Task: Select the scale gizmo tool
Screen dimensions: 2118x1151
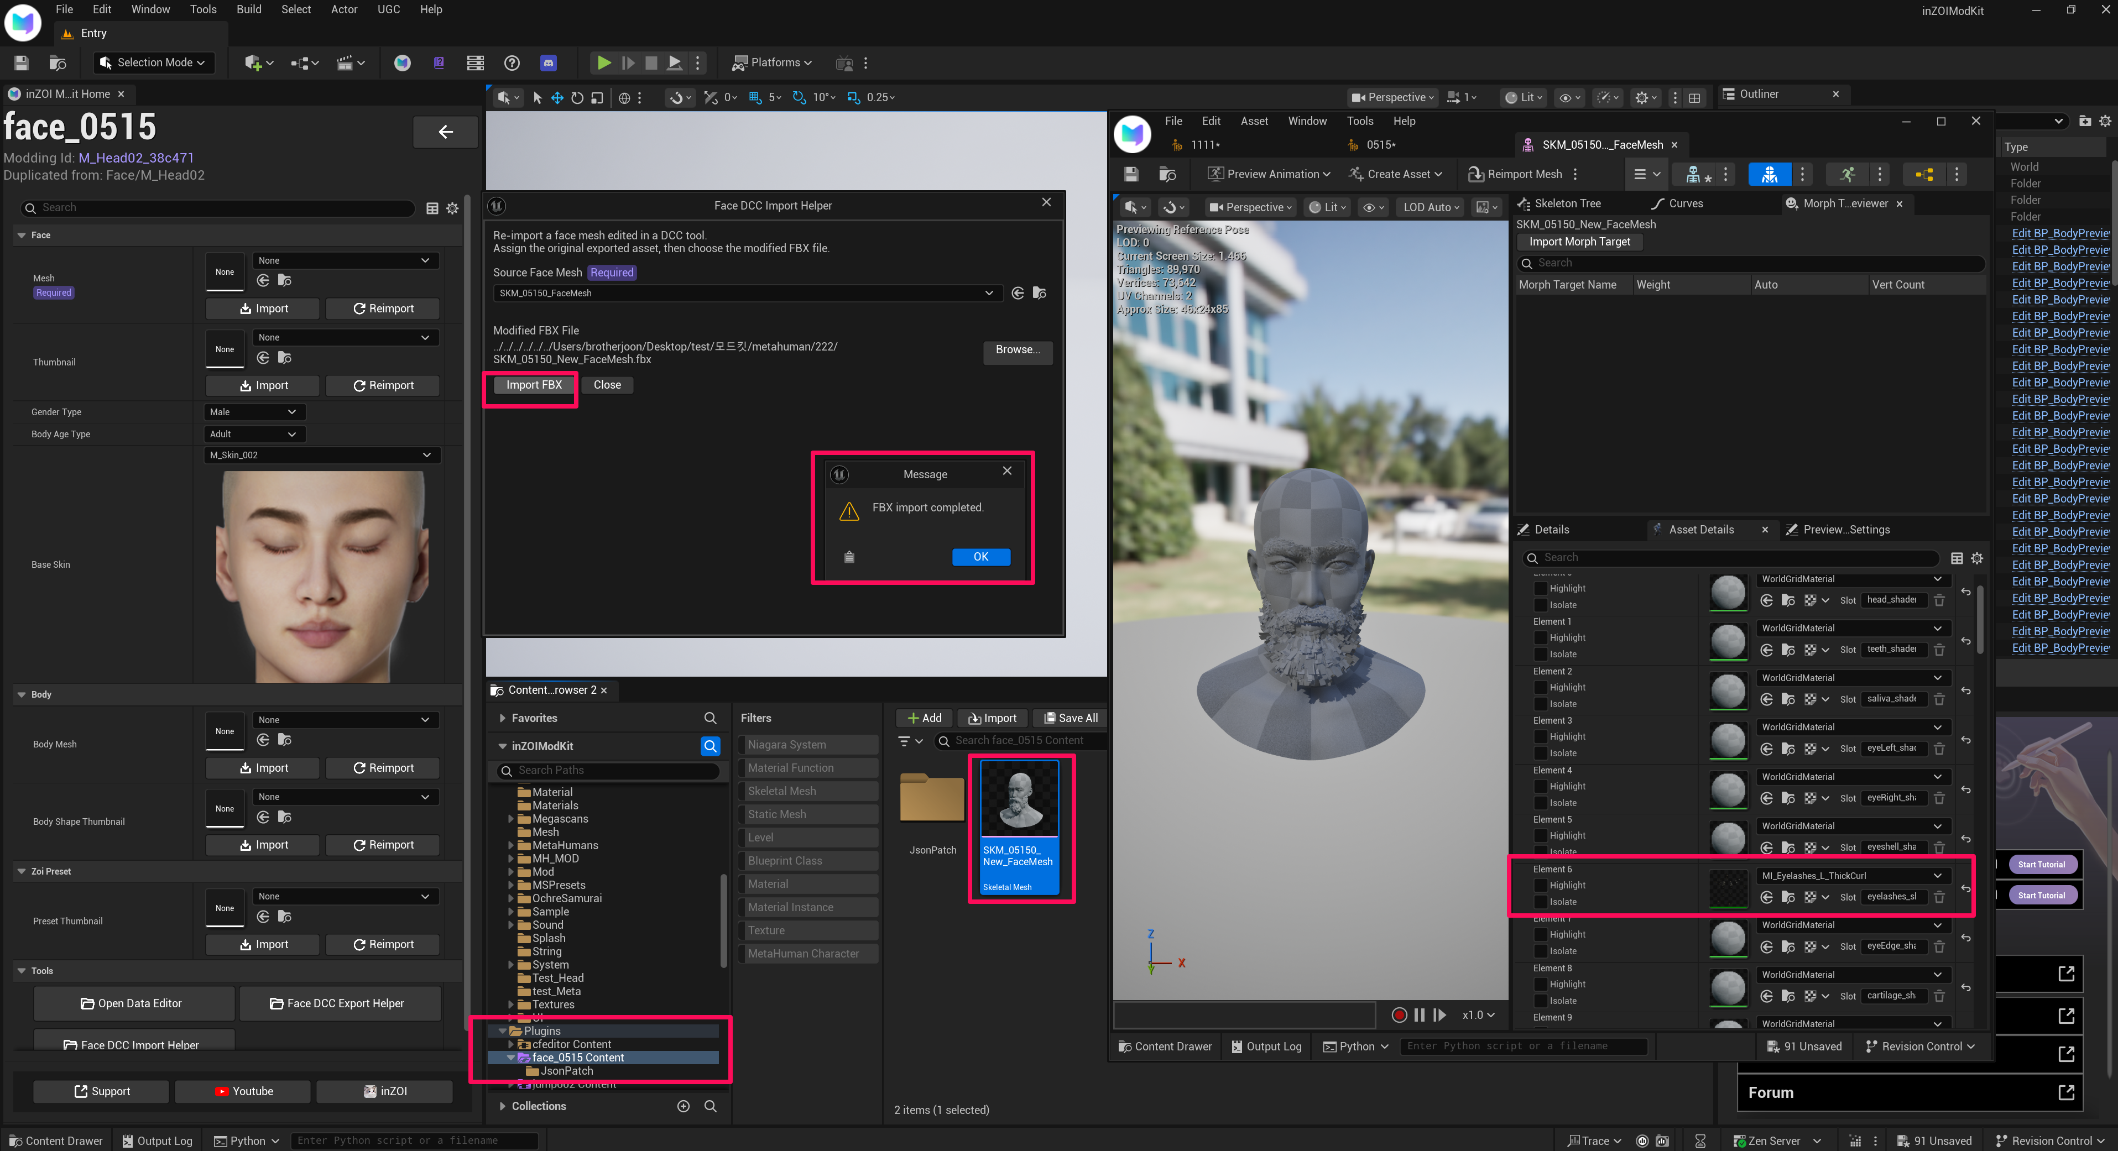Action: (598, 98)
